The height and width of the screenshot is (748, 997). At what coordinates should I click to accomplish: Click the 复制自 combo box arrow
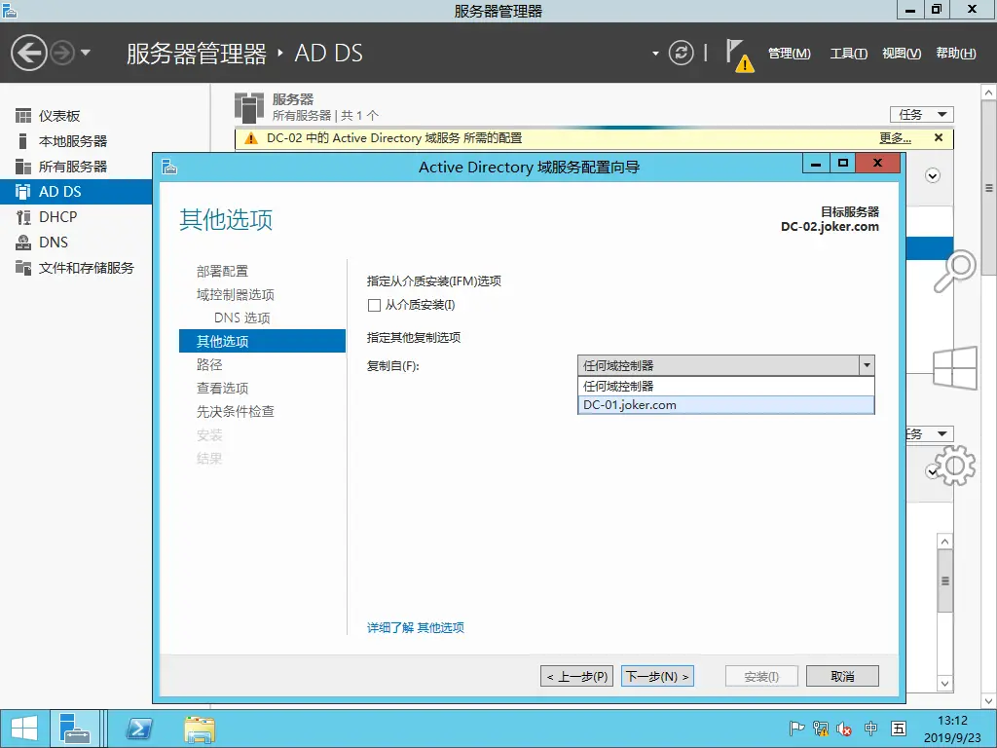(866, 366)
